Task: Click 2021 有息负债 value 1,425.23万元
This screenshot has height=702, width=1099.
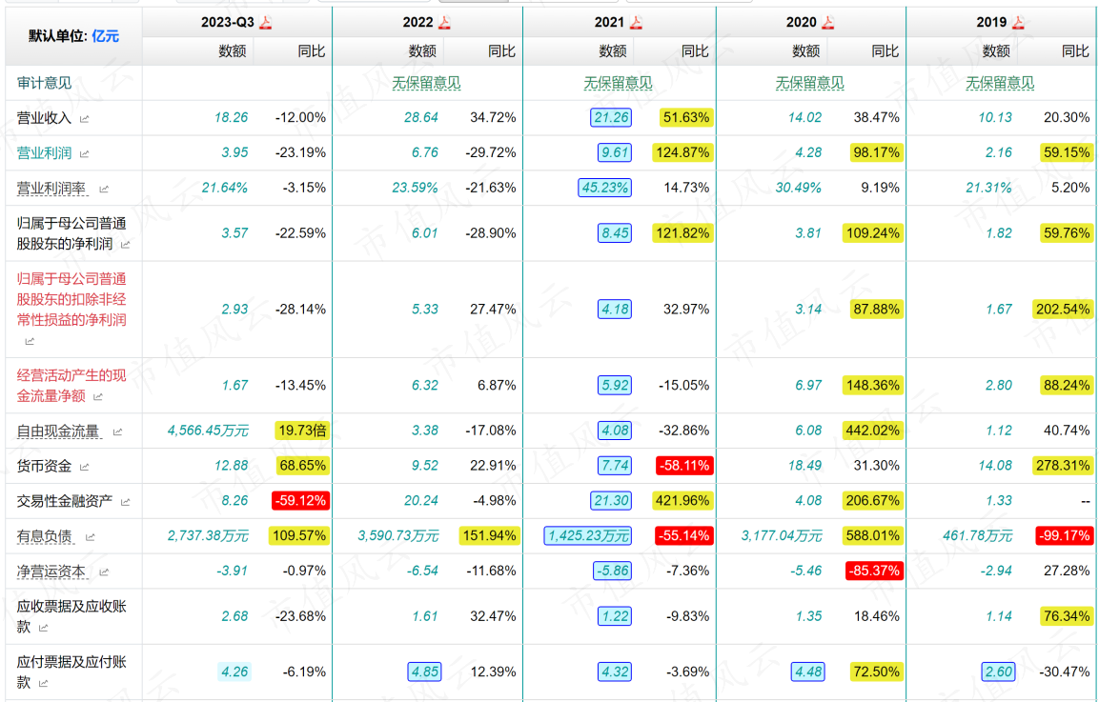Action: click(588, 535)
